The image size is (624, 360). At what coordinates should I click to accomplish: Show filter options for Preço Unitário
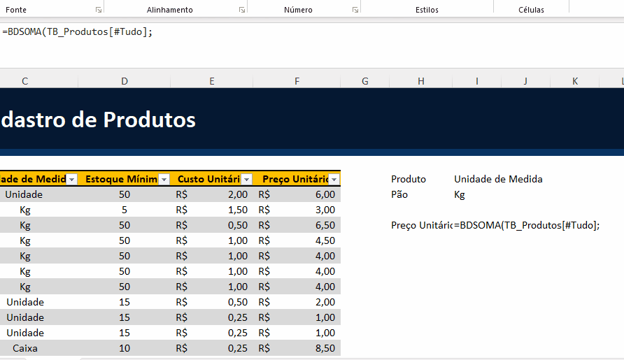tap(334, 180)
